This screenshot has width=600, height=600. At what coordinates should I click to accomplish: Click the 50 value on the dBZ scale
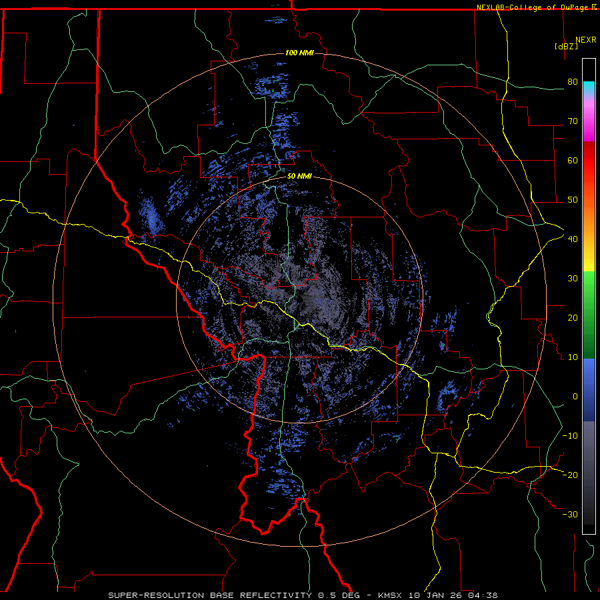tap(573, 200)
